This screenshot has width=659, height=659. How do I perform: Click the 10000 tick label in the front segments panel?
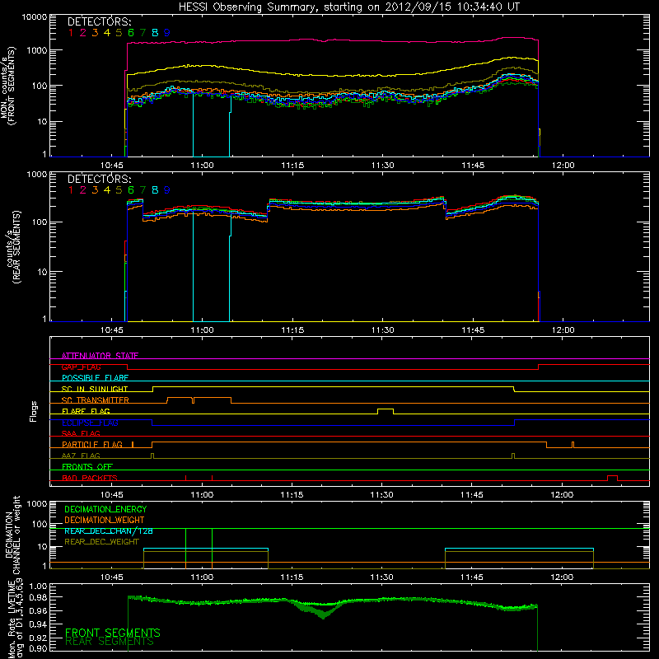(35, 16)
